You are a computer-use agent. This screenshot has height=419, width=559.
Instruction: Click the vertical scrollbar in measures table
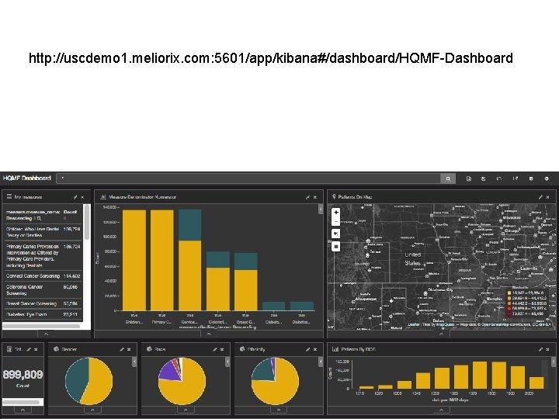pos(87,223)
